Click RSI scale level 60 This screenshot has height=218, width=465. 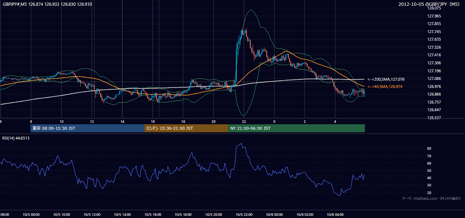pos(429,163)
